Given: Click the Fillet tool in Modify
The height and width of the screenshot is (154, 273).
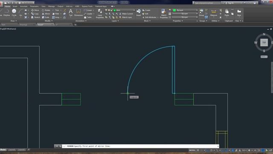Looking at the screenshot, I should click(x=56, y=14).
